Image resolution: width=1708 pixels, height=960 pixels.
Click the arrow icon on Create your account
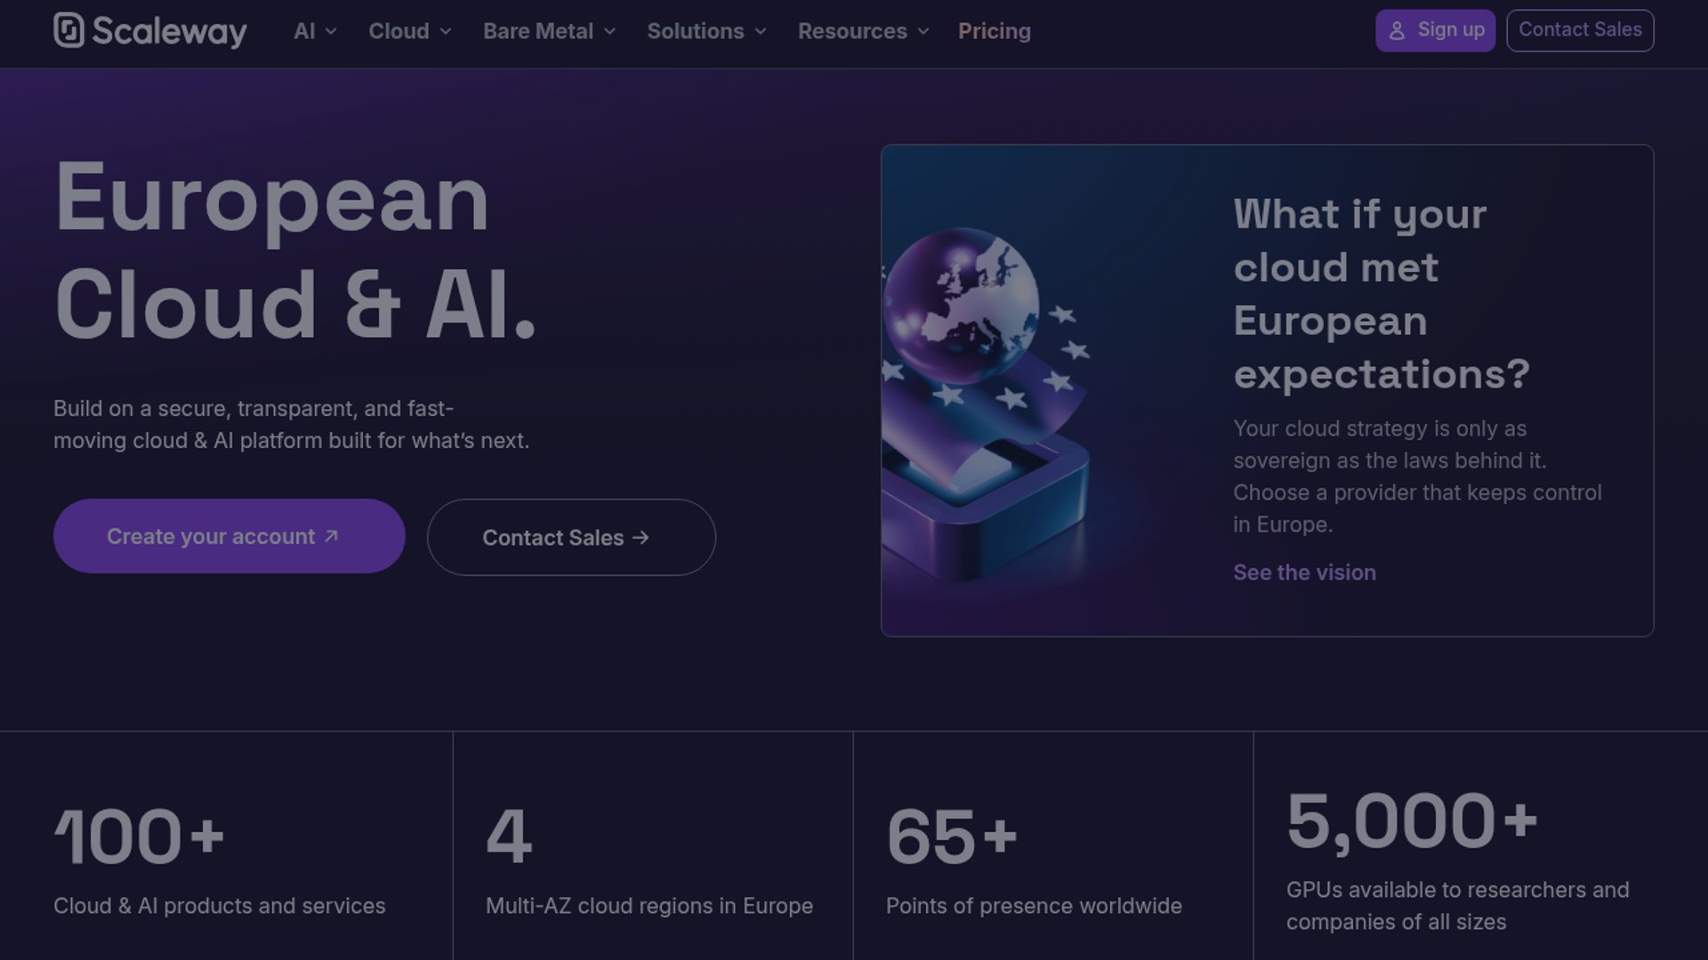331,536
